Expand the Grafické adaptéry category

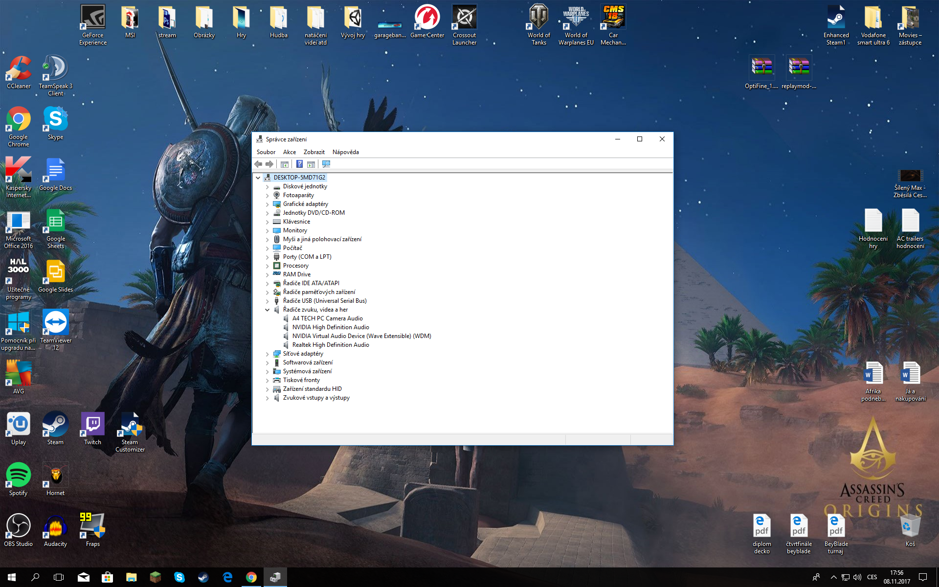coord(268,204)
